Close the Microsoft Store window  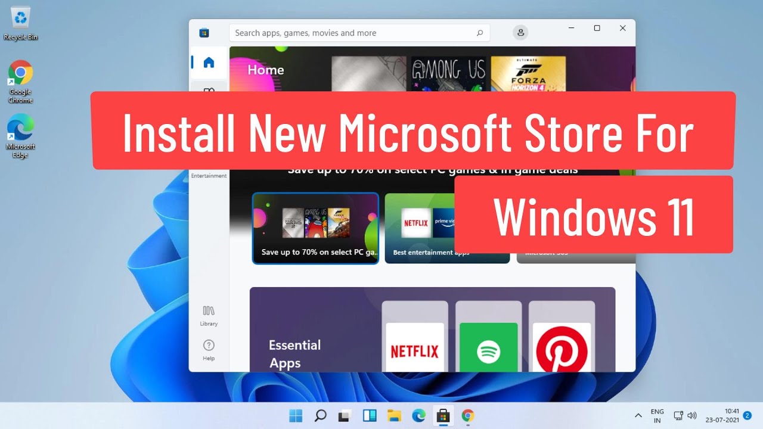tap(622, 28)
